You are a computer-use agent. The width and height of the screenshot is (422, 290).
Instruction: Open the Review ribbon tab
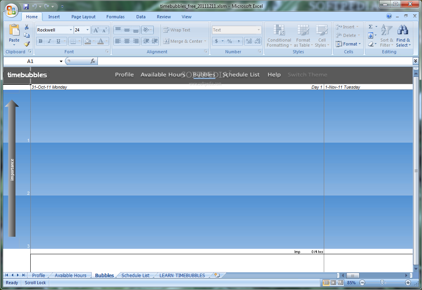(163, 17)
